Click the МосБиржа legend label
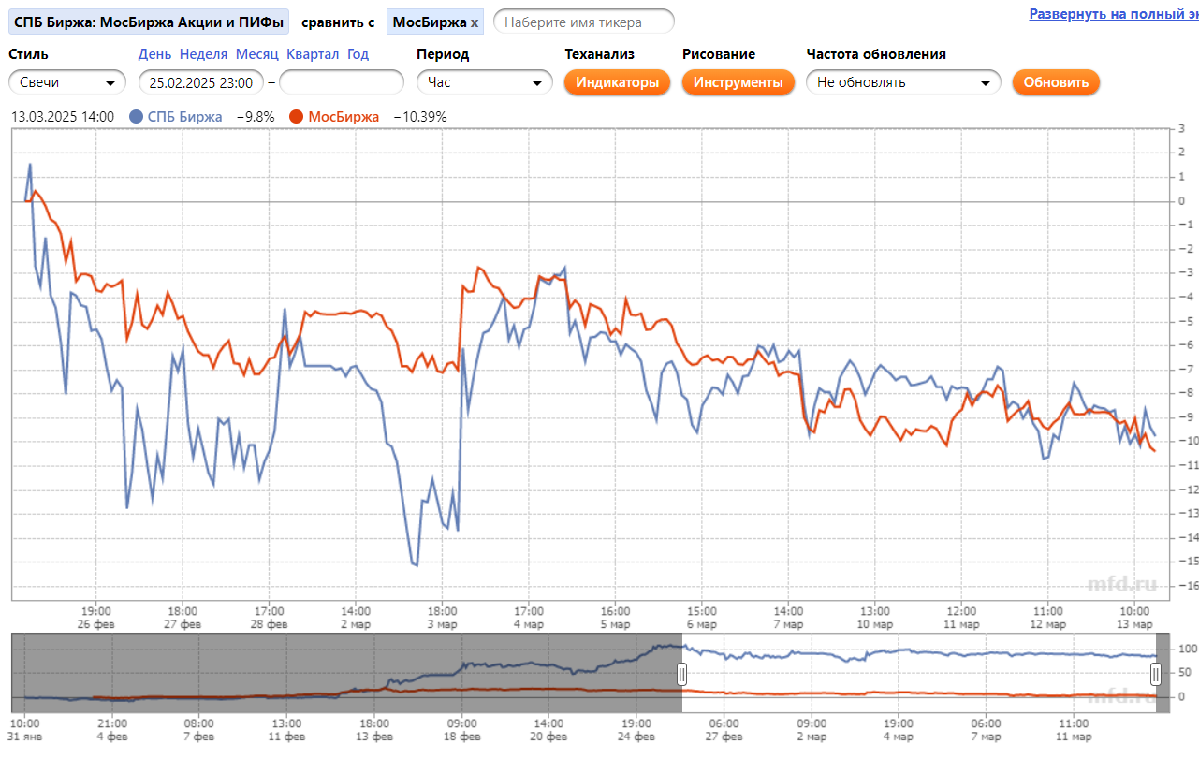 [344, 117]
